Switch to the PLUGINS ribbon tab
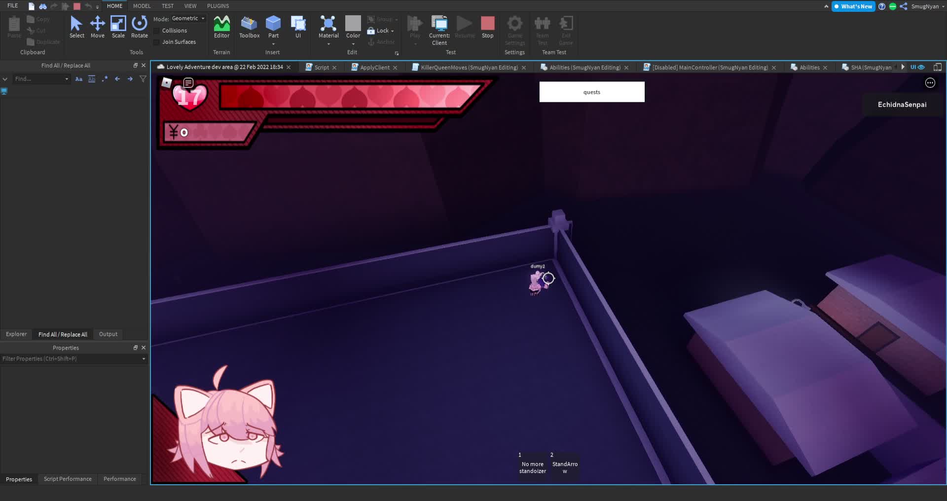 218,6
